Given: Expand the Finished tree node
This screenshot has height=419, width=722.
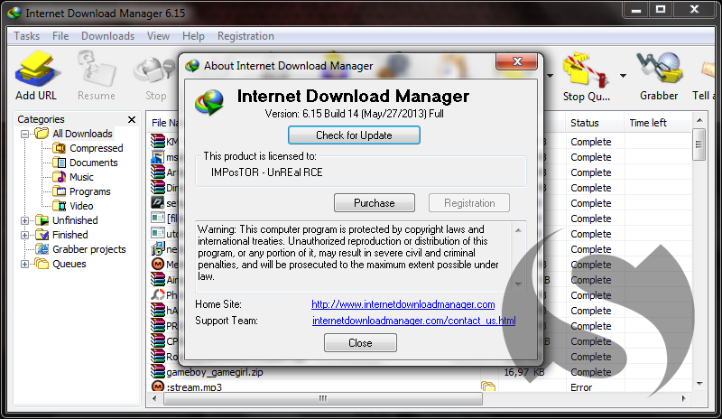Looking at the screenshot, I should click(25, 235).
